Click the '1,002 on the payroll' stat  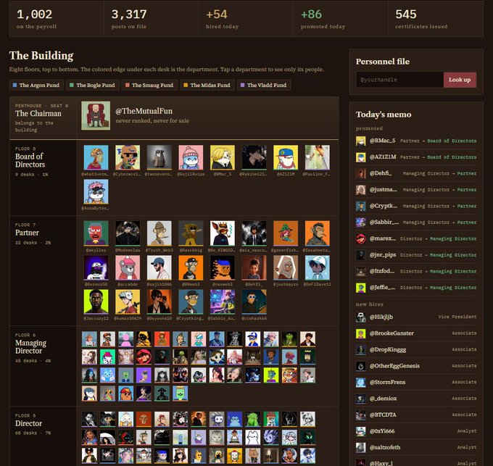pyautogui.click(x=57, y=19)
